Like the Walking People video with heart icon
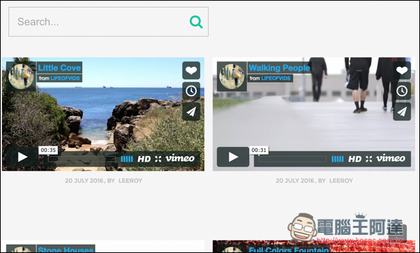This screenshot has height=253, width=420. pos(402,70)
